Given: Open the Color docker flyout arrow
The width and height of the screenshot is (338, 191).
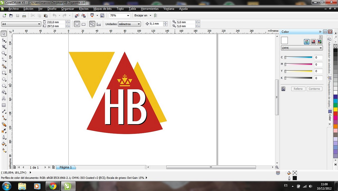Looking at the screenshot, I should (321, 37).
